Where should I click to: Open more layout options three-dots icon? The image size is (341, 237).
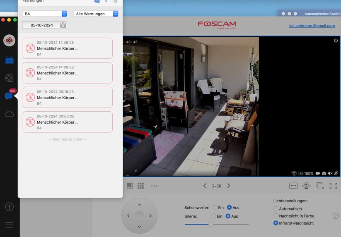pos(154,186)
